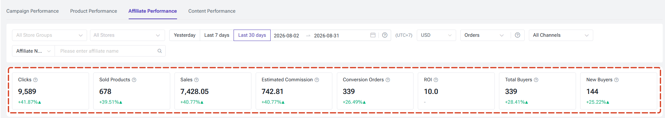Click the Sold Products info icon
Viewport: 665px width, 118px height.
click(x=134, y=80)
